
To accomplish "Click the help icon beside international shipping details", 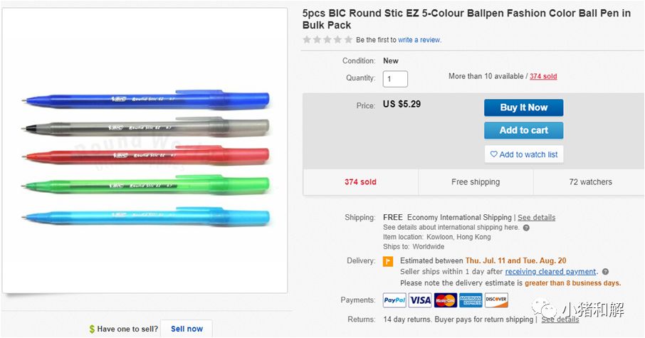I will tap(526, 228).
